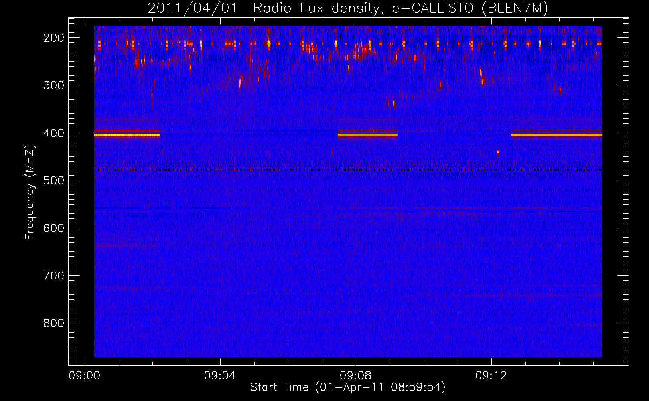Click the '09:04' time tick label
This screenshot has width=649, height=401.
[x=220, y=376]
